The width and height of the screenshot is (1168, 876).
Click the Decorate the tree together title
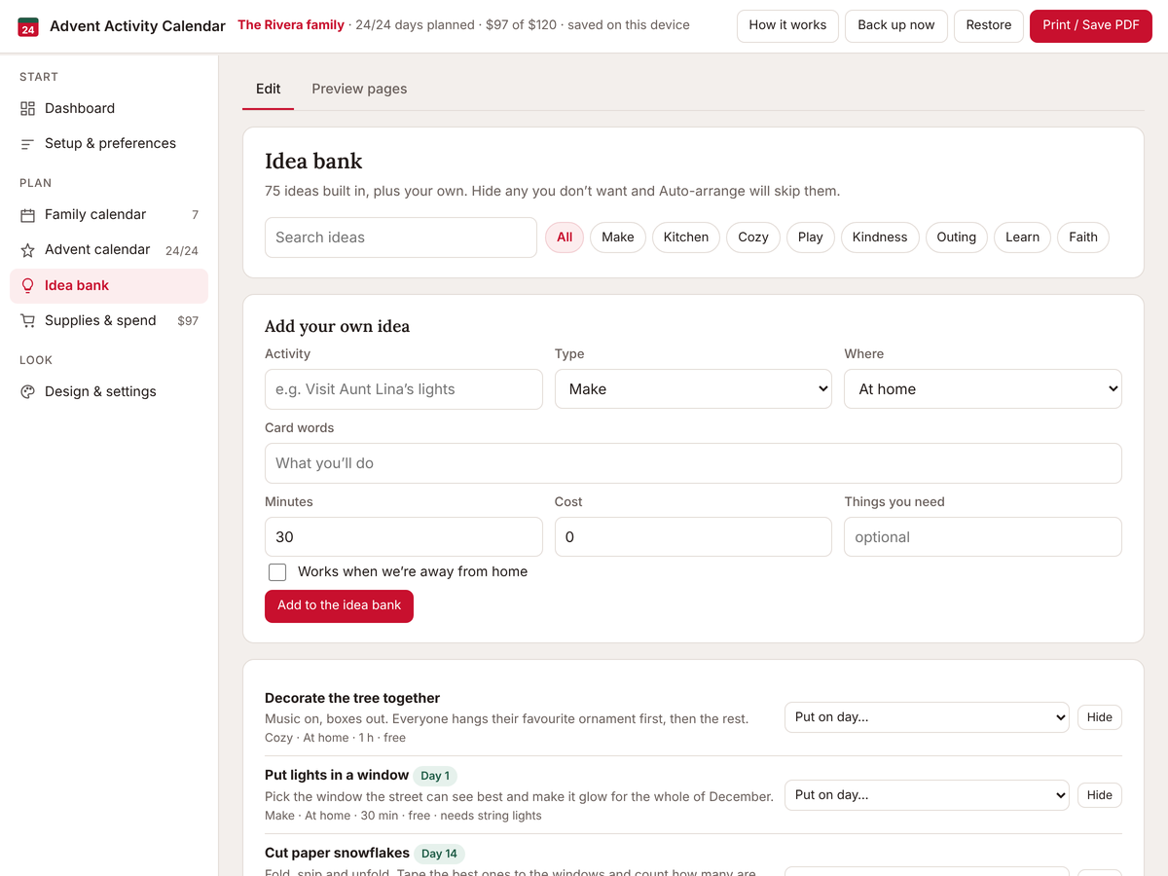pos(352,698)
